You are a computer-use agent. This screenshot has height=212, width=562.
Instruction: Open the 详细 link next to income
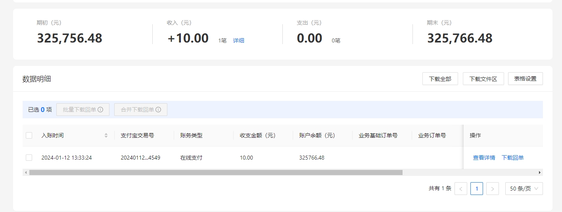point(238,40)
